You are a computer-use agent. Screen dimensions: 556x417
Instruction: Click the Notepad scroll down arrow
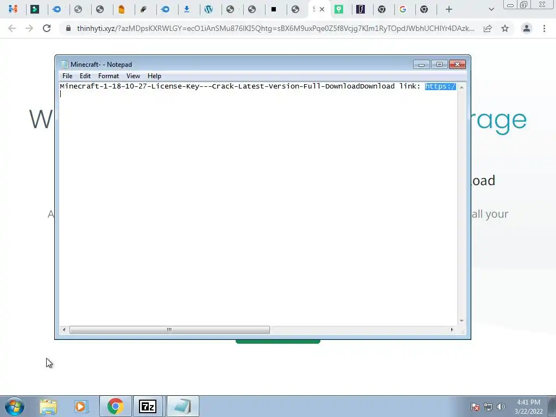462,320
